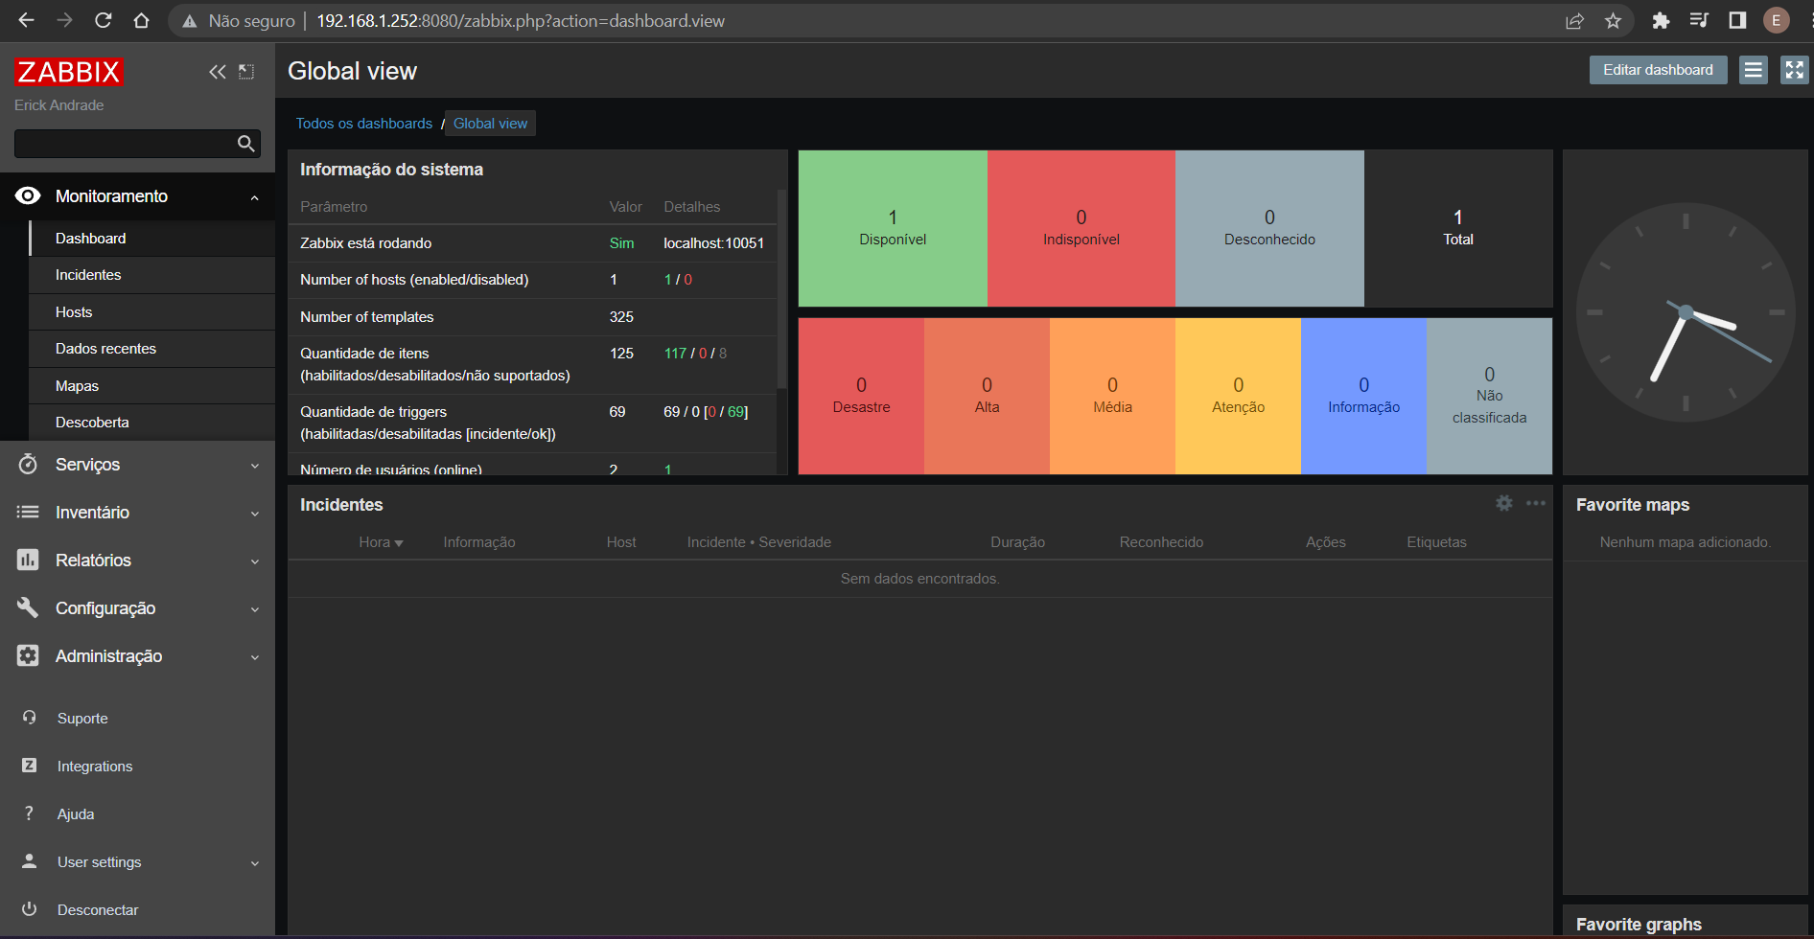Screen dimensions: 1814x939
Task: Open Dashboard under Monitoramento
Action: (x=152, y=239)
